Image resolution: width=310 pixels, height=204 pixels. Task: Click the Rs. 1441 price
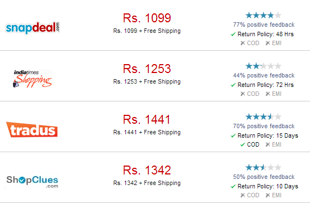(x=147, y=120)
